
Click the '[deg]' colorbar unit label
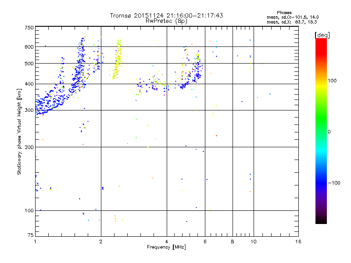(322, 35)
